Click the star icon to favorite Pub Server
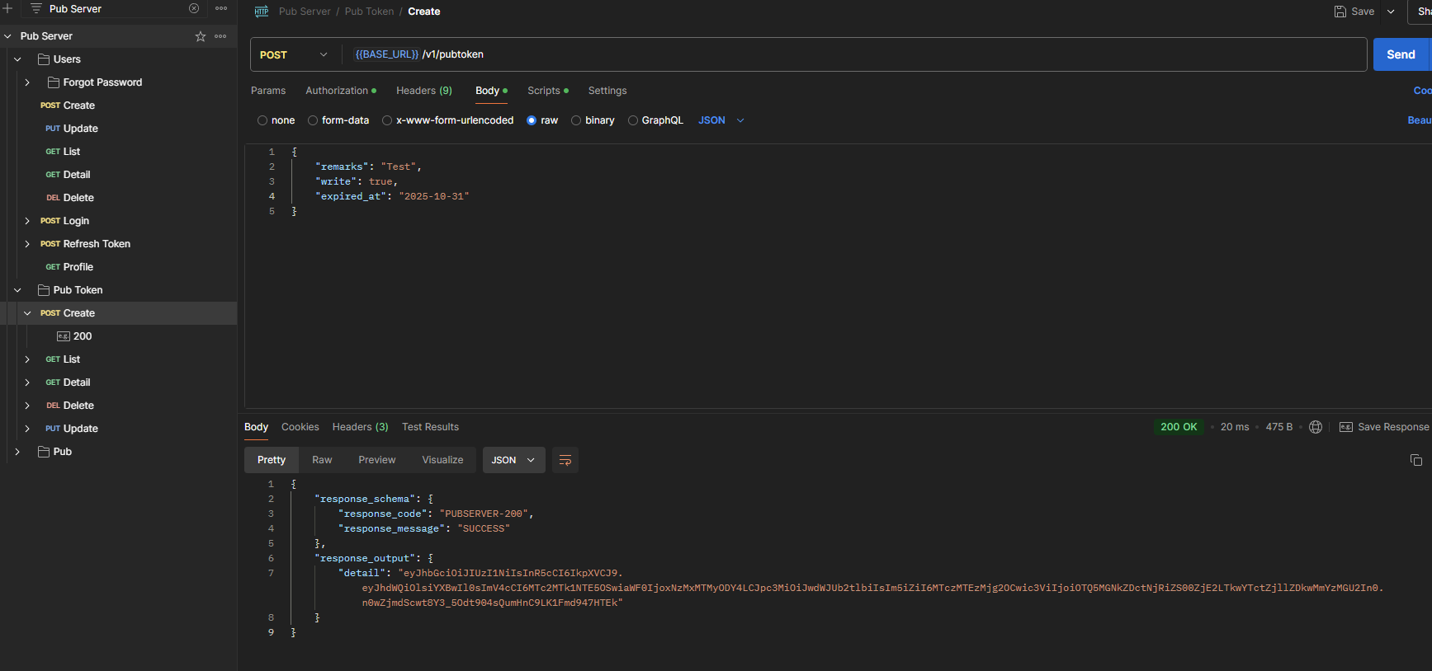The image size is (1432, 671). click(200, 36)
